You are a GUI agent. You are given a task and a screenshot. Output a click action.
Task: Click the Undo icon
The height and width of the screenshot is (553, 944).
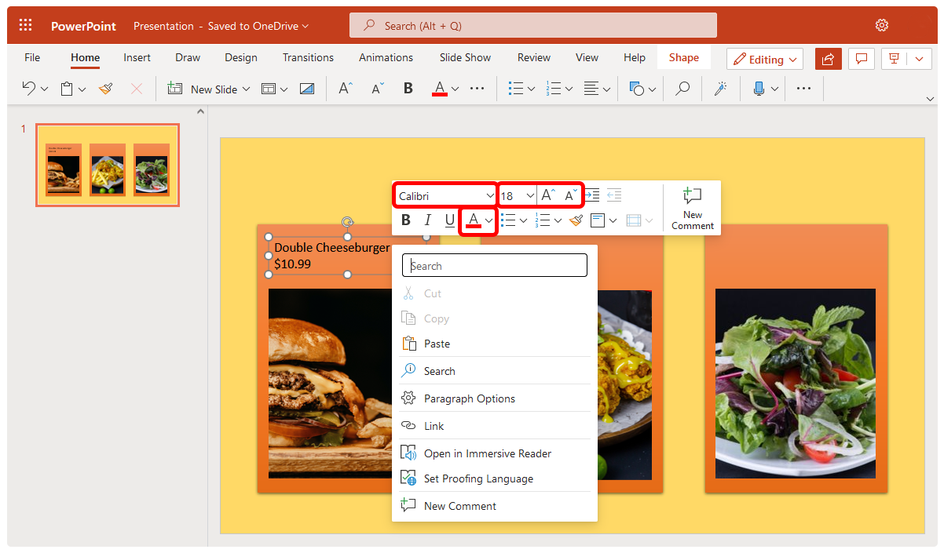click(x=28, y=89)
